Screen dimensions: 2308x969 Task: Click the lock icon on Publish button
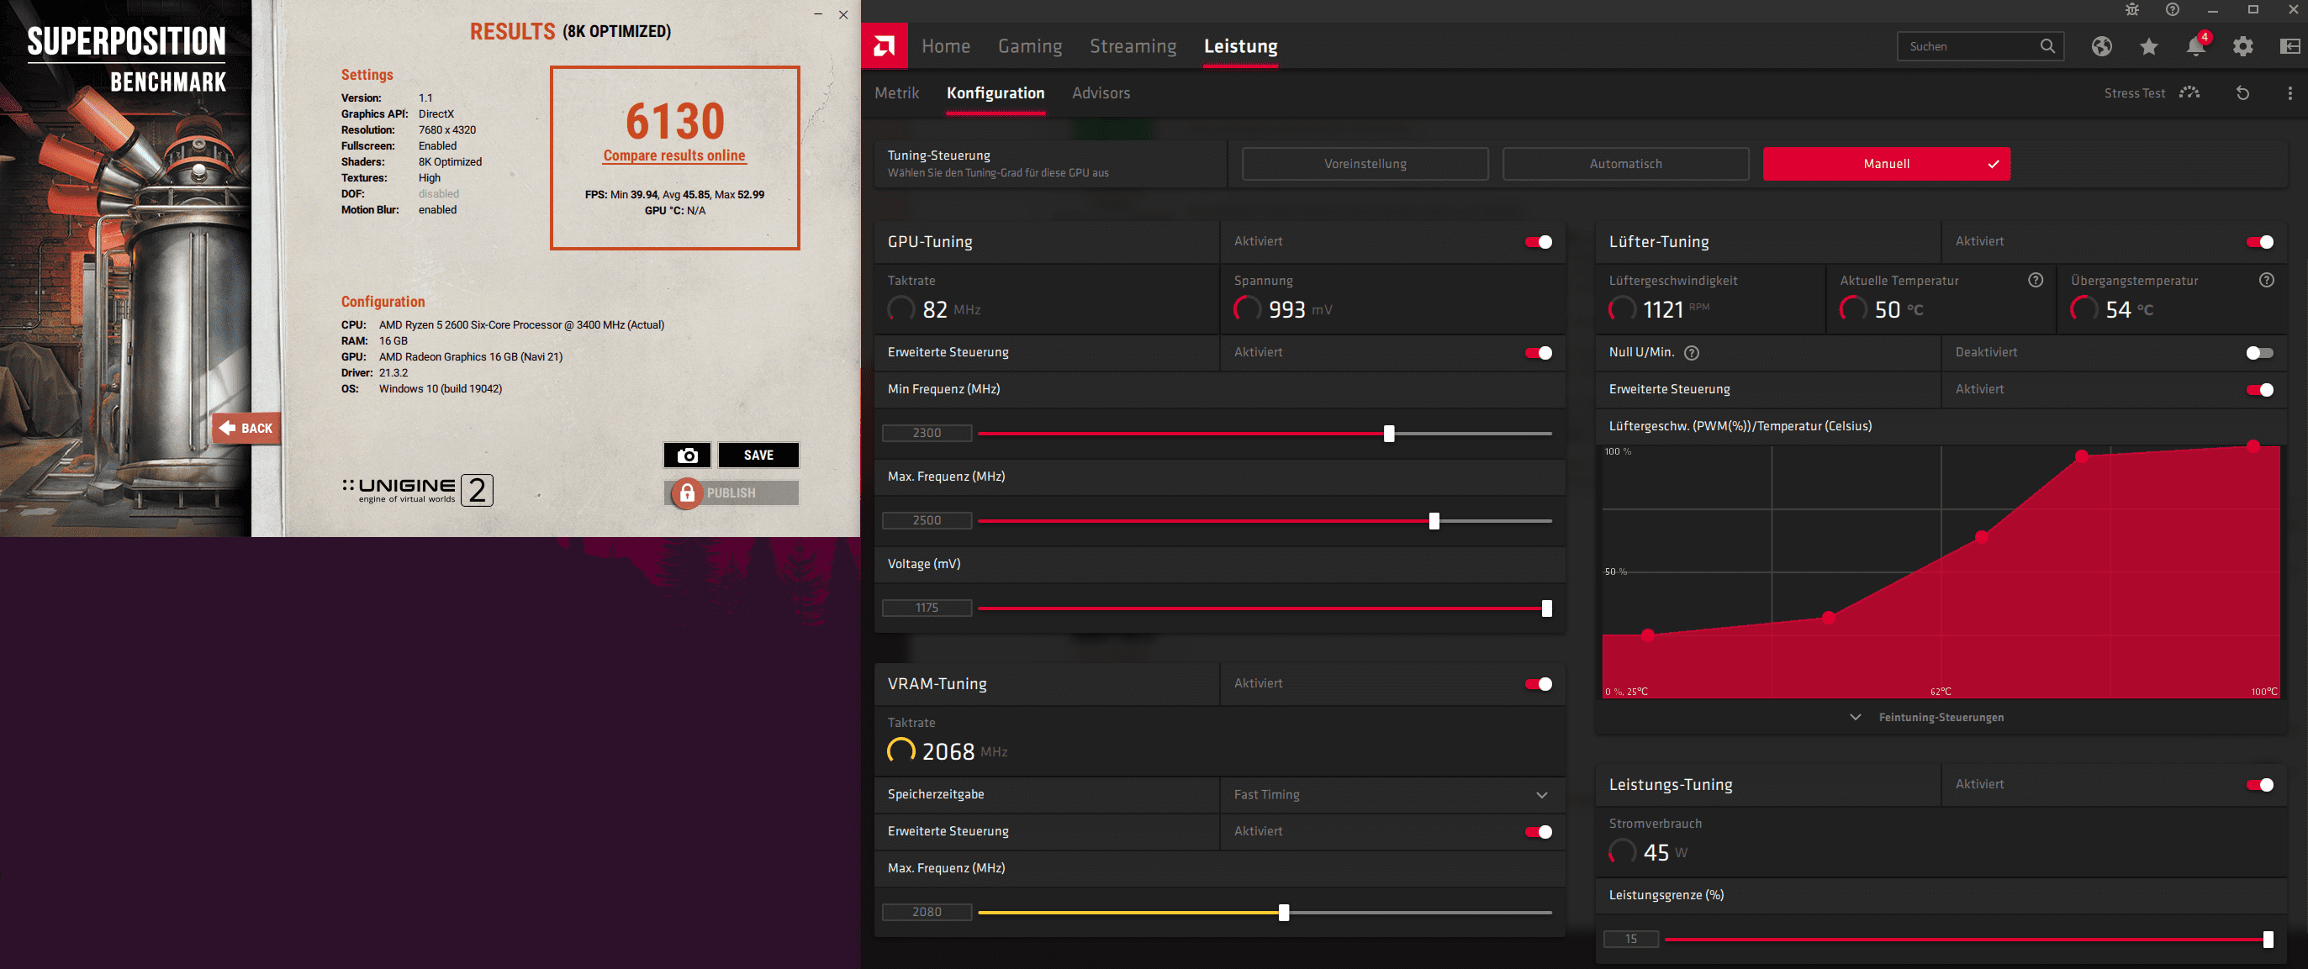click(687, 492)
